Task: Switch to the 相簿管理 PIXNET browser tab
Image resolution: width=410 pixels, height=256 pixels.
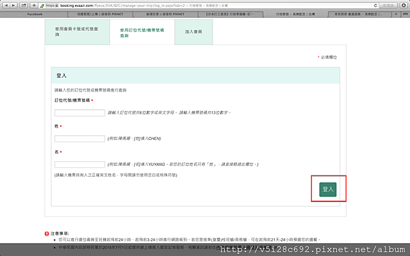Action: [x=100, y=14]
